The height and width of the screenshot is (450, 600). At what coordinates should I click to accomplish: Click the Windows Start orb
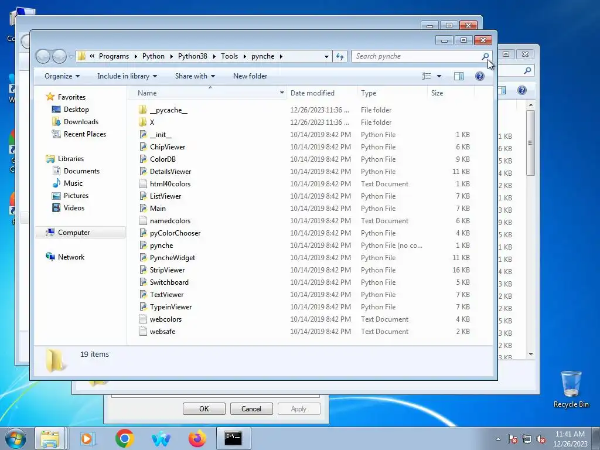click(x=16, y=438)
